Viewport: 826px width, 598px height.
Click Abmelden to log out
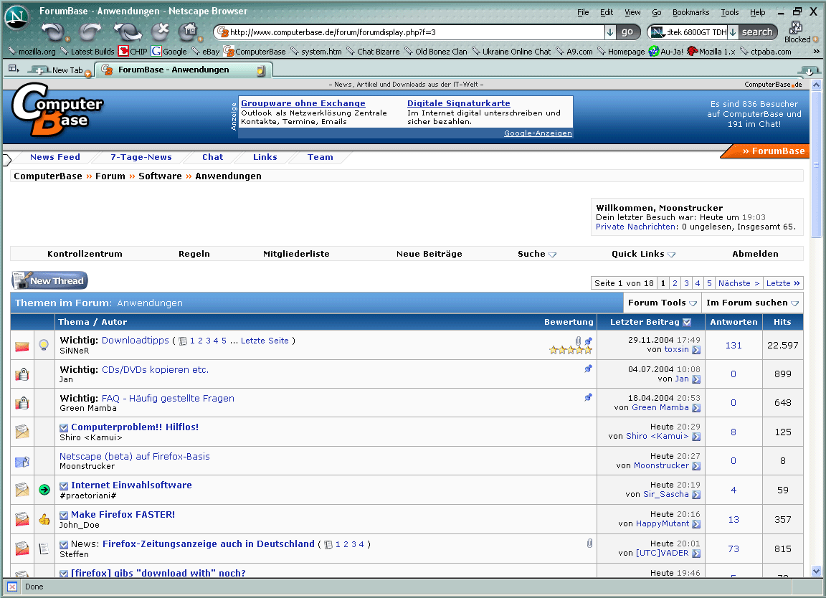[755, 254]
